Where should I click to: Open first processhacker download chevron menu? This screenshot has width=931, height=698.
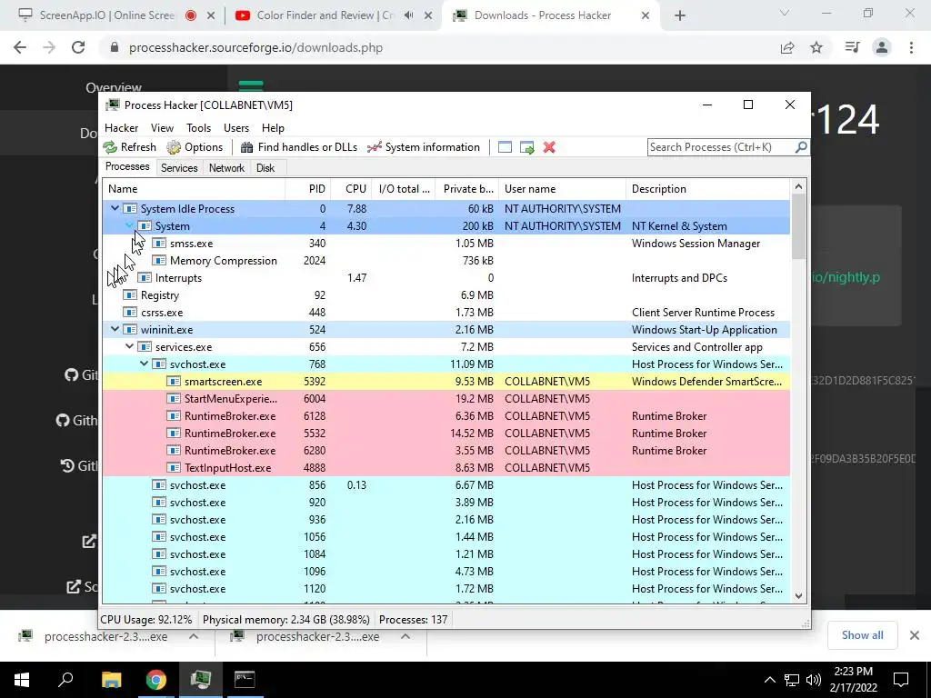tap(194, 636)
